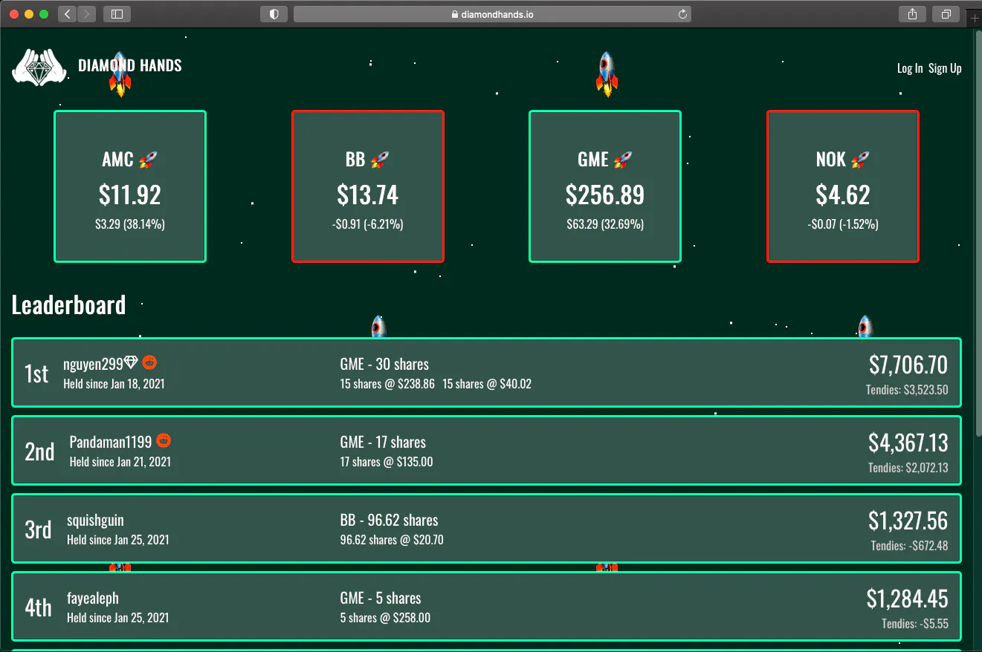
Task: Open Pandaman1199 username on leaderboard
Action: [x=111, y=442]
